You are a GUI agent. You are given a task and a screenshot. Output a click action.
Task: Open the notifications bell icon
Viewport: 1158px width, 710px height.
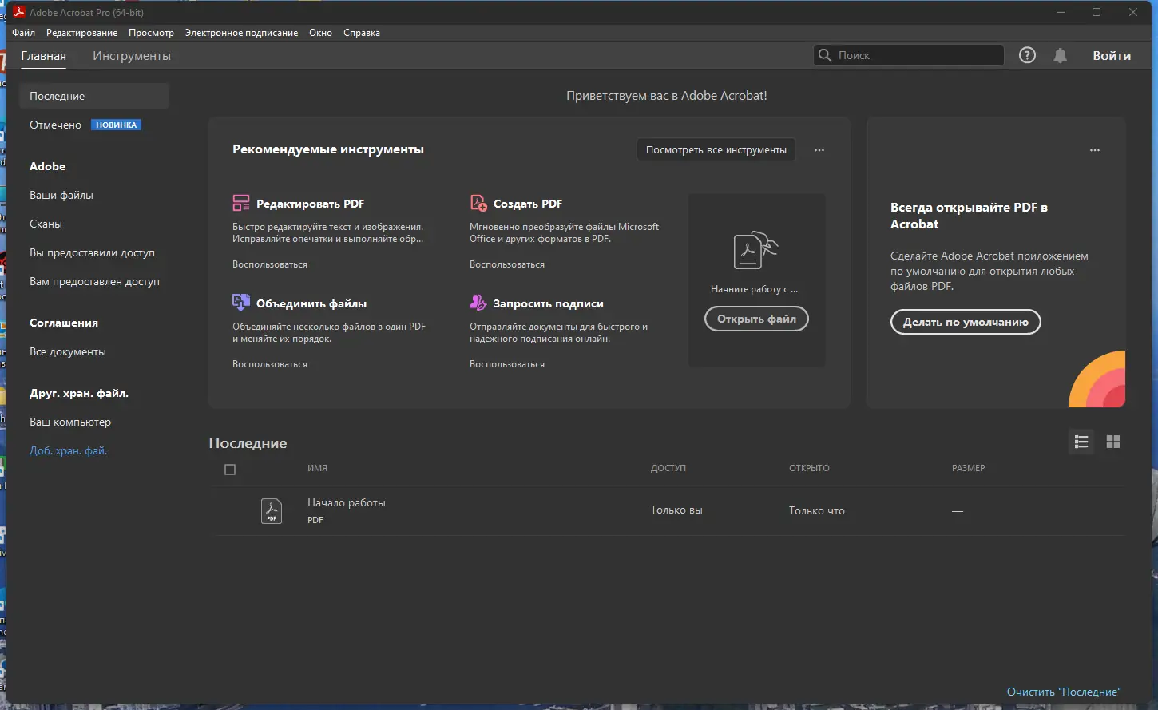(1060, 55)
